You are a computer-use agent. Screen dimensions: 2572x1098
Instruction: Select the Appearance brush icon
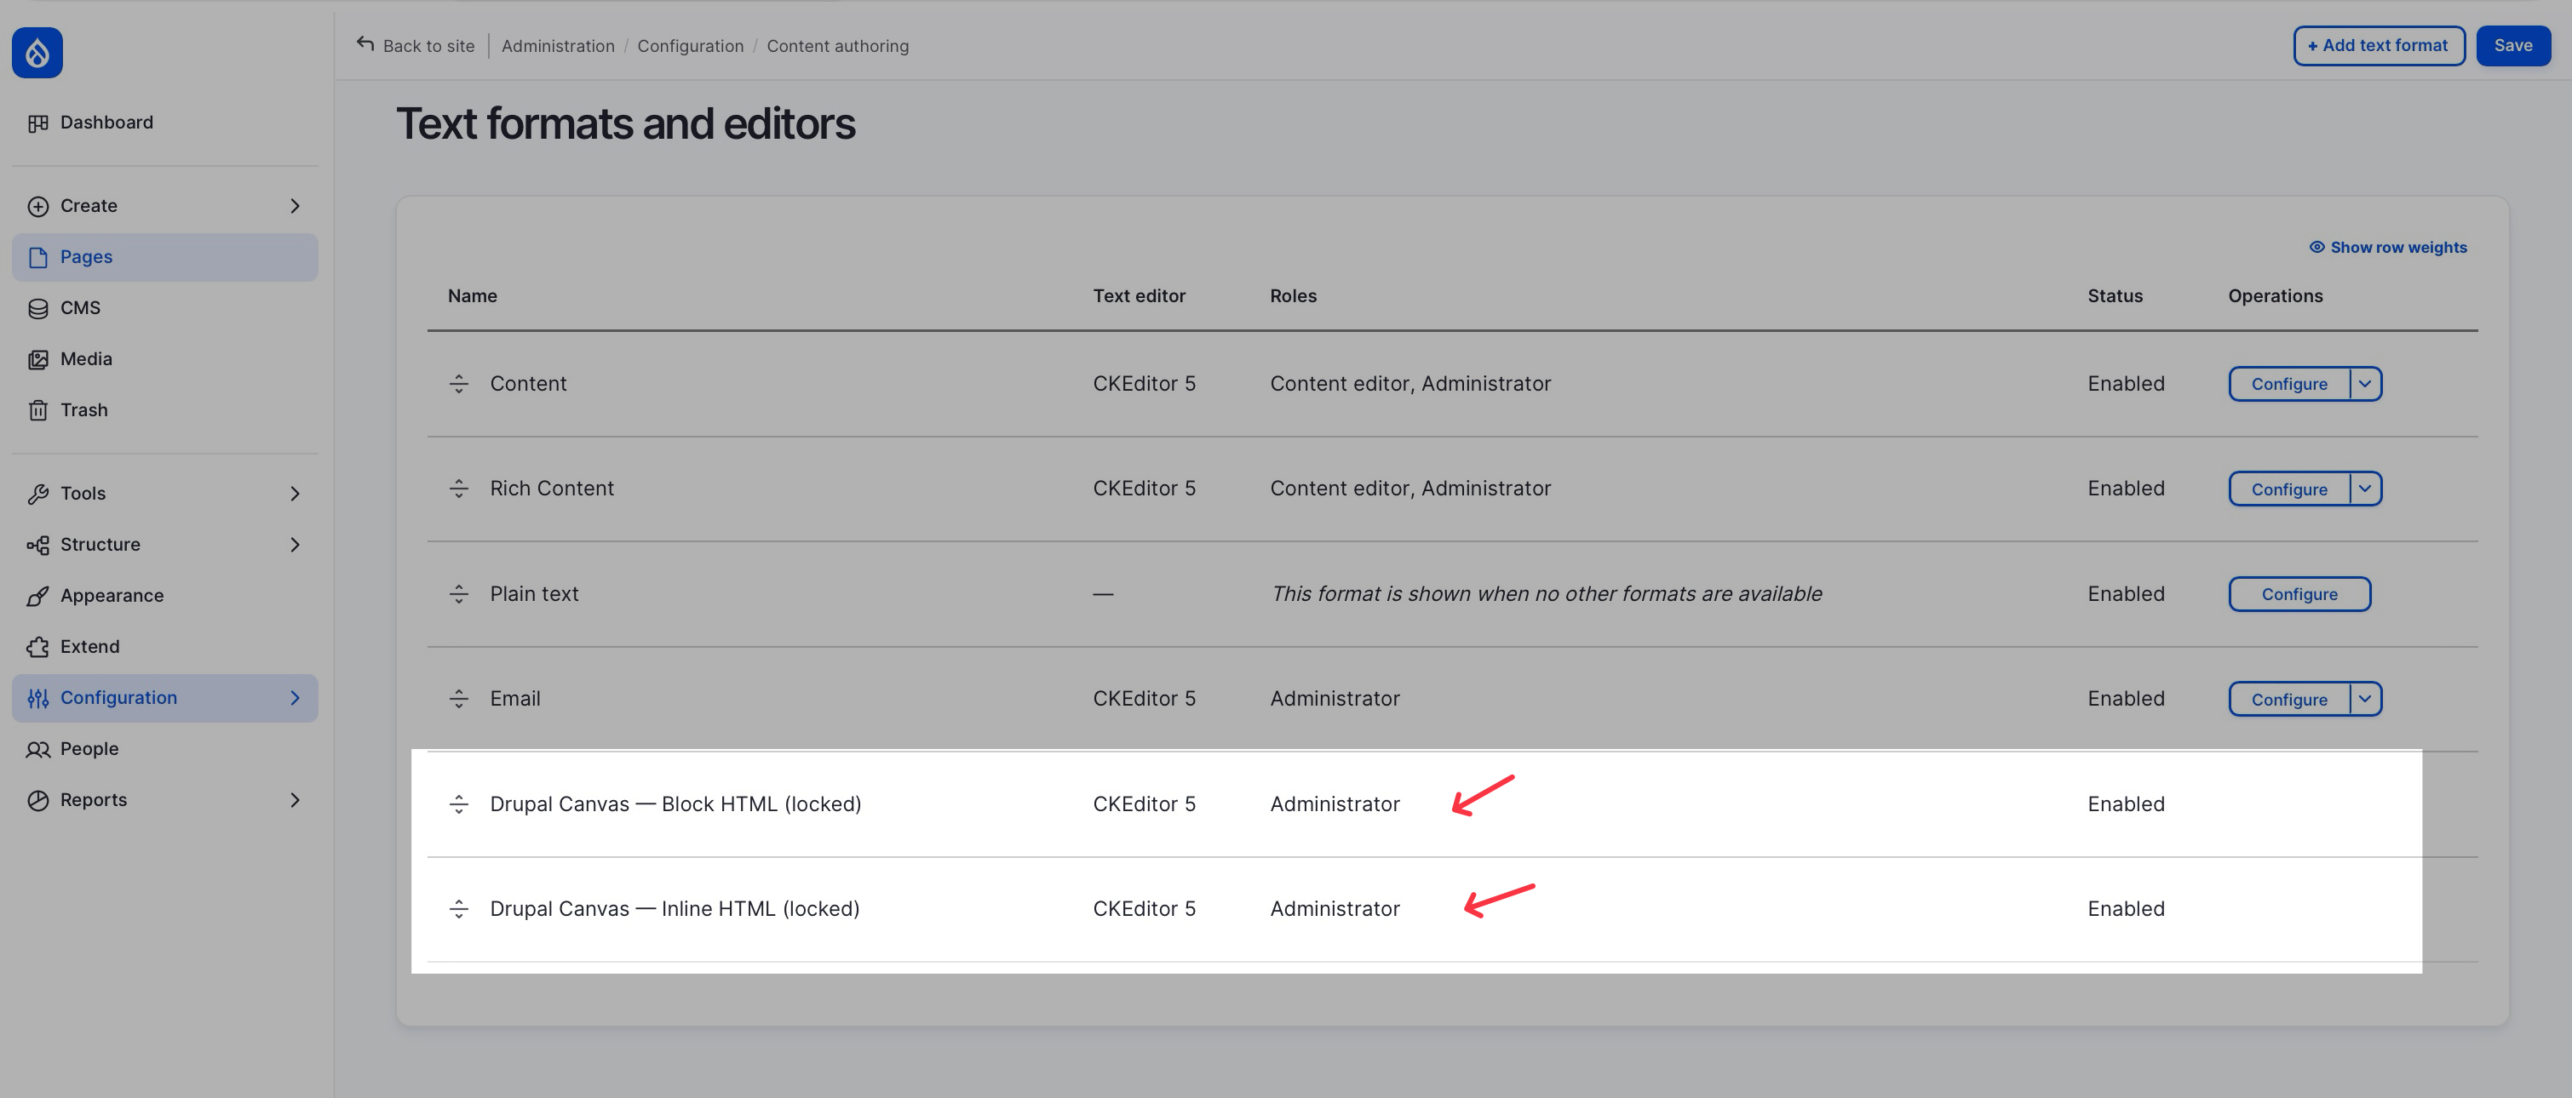[x=38, y=596]
